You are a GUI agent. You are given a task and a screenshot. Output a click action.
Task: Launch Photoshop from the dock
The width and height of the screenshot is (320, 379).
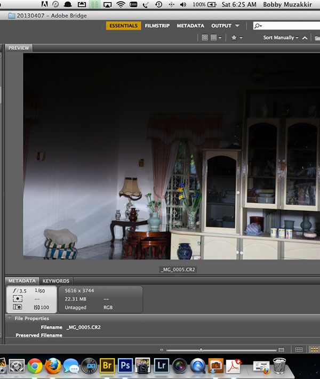point(125,366)
